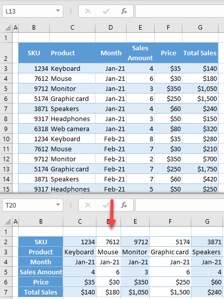
Task: Click the '$320' total sales cell
Action: point(200,129)
